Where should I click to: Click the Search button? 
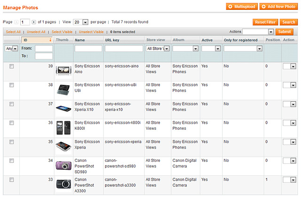[x=288, y=22]
